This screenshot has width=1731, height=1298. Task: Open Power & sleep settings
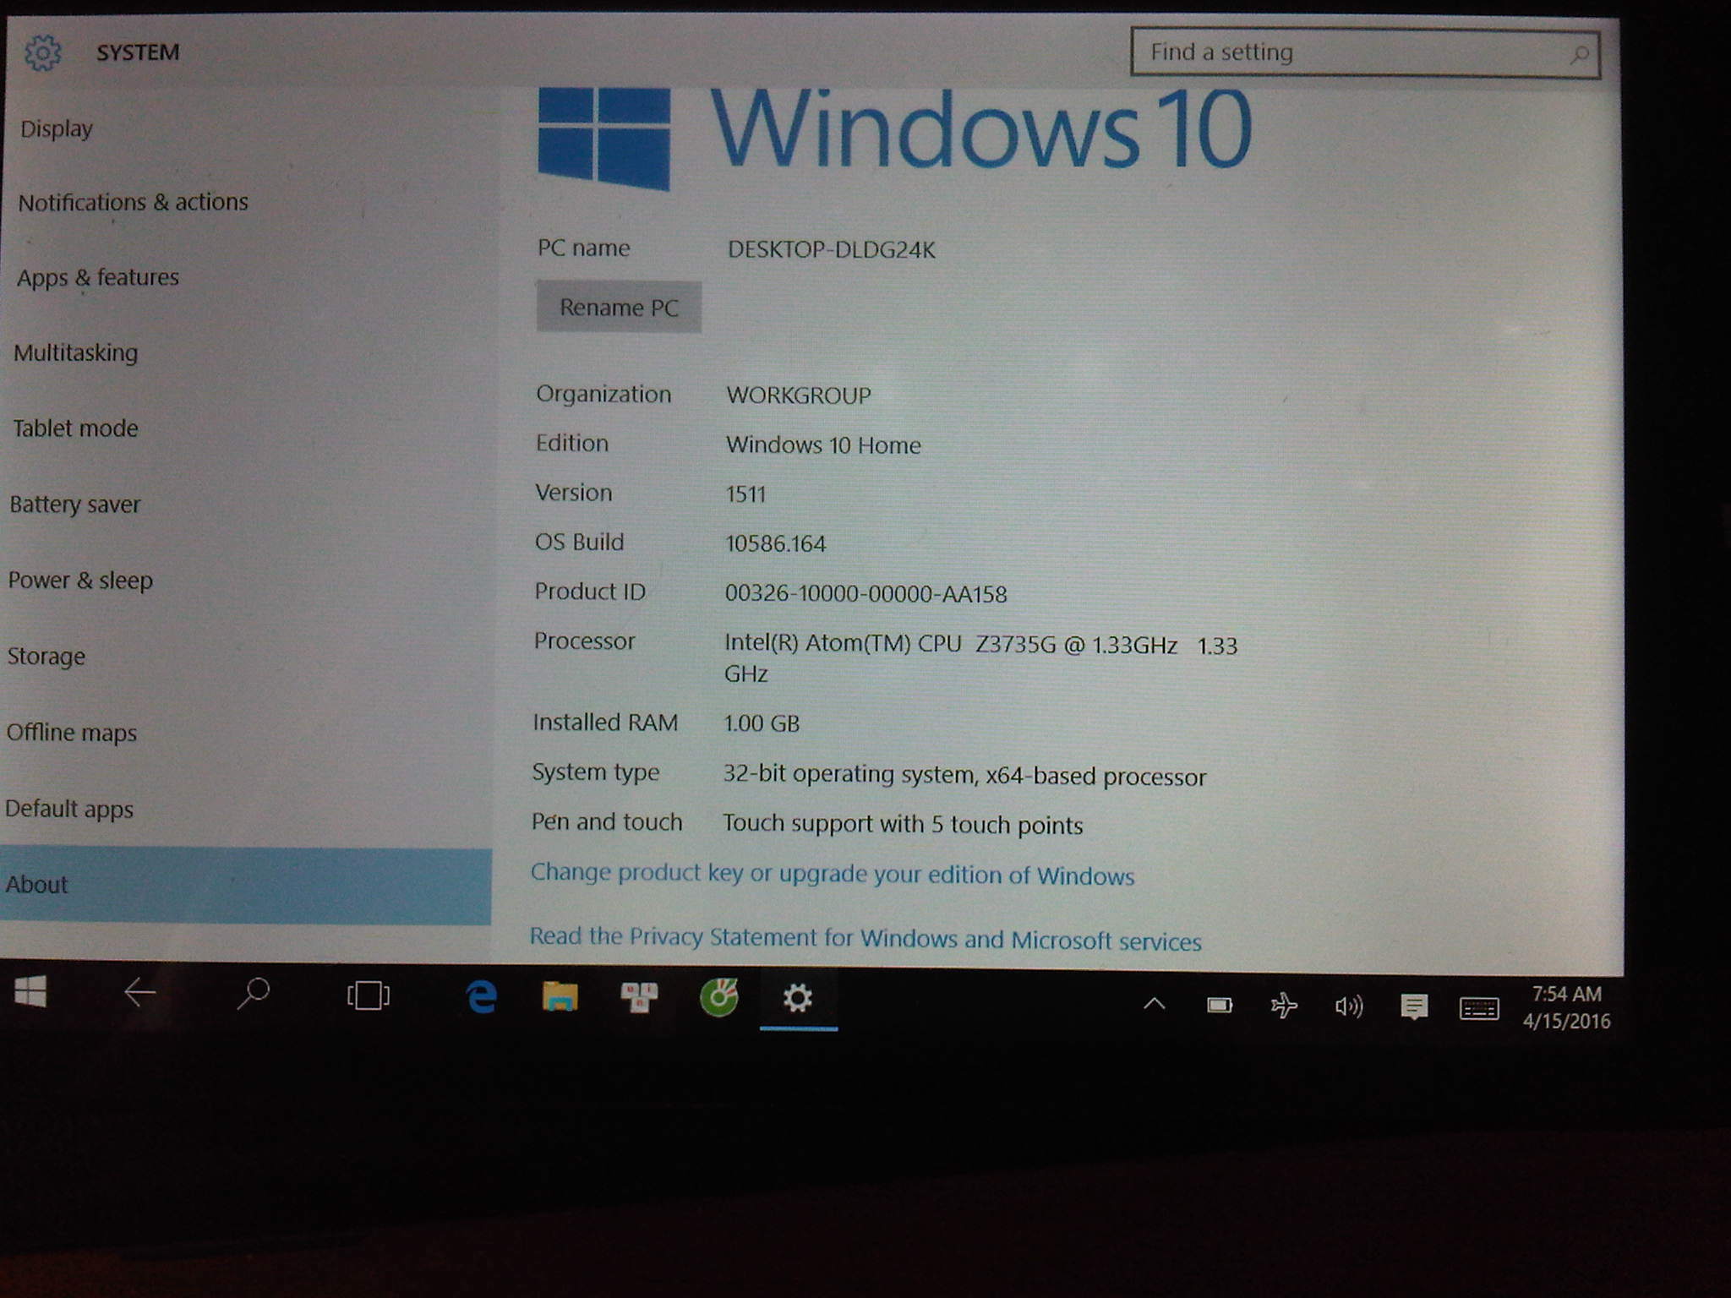click(x=80, y=581)
